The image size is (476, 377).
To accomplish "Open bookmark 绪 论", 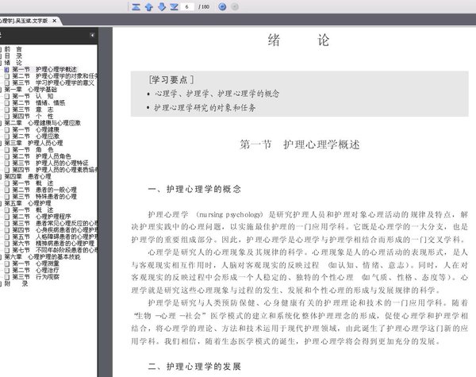I will click(x=13, y=63).
